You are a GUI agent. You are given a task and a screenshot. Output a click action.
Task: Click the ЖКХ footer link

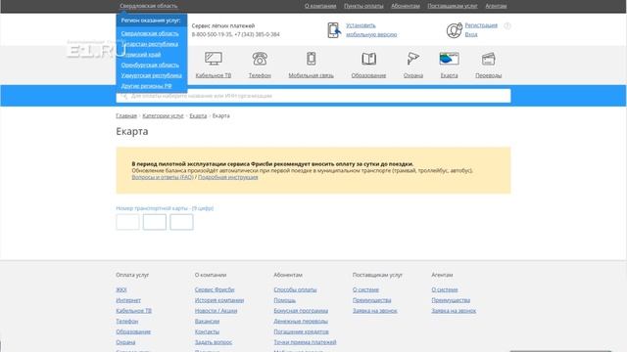(x=121, y=289)
